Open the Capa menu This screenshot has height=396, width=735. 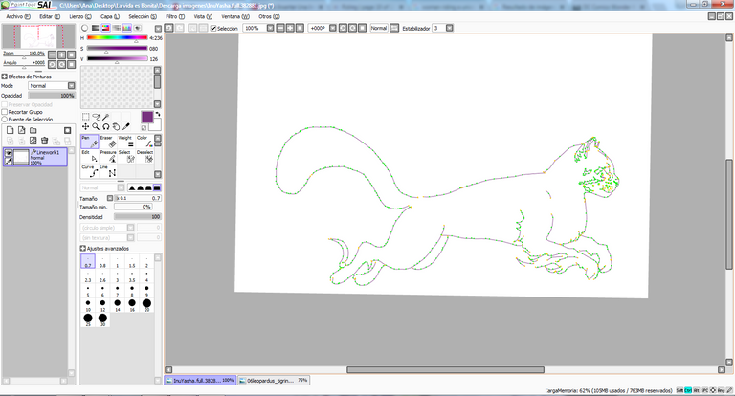pos(110,16)
